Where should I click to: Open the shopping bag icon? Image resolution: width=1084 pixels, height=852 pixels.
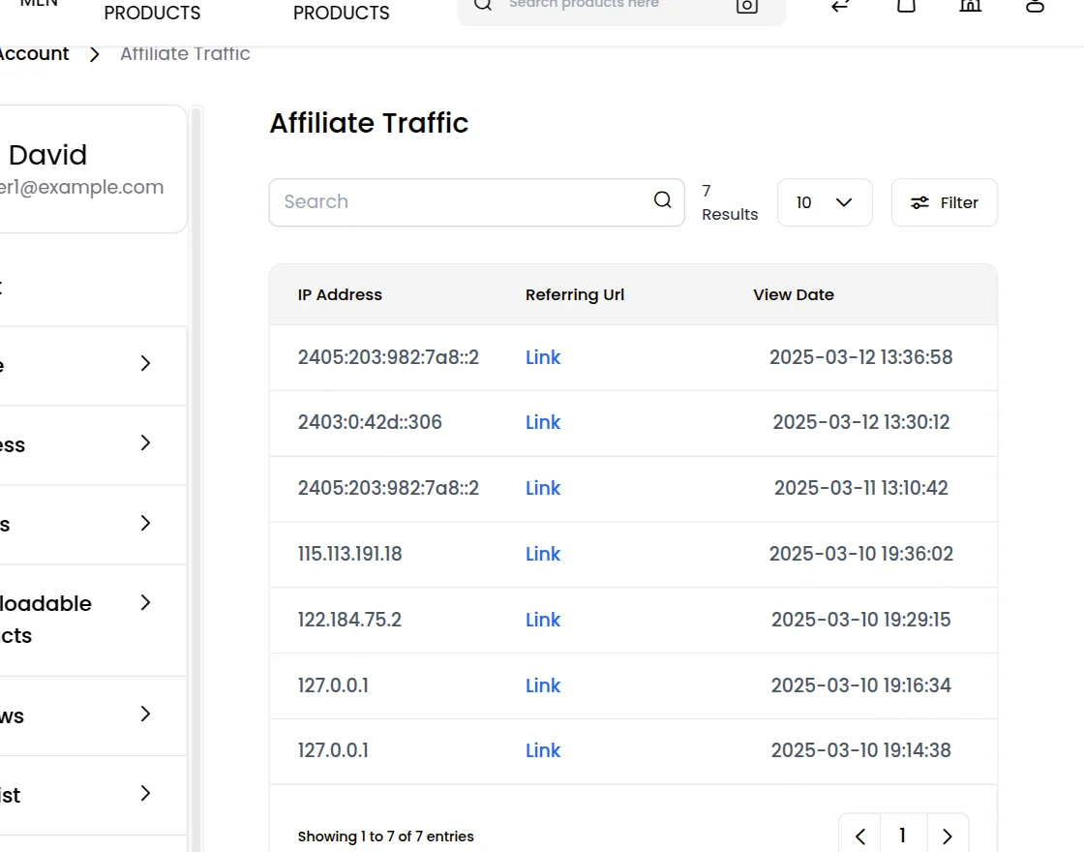tap(905, 6)
